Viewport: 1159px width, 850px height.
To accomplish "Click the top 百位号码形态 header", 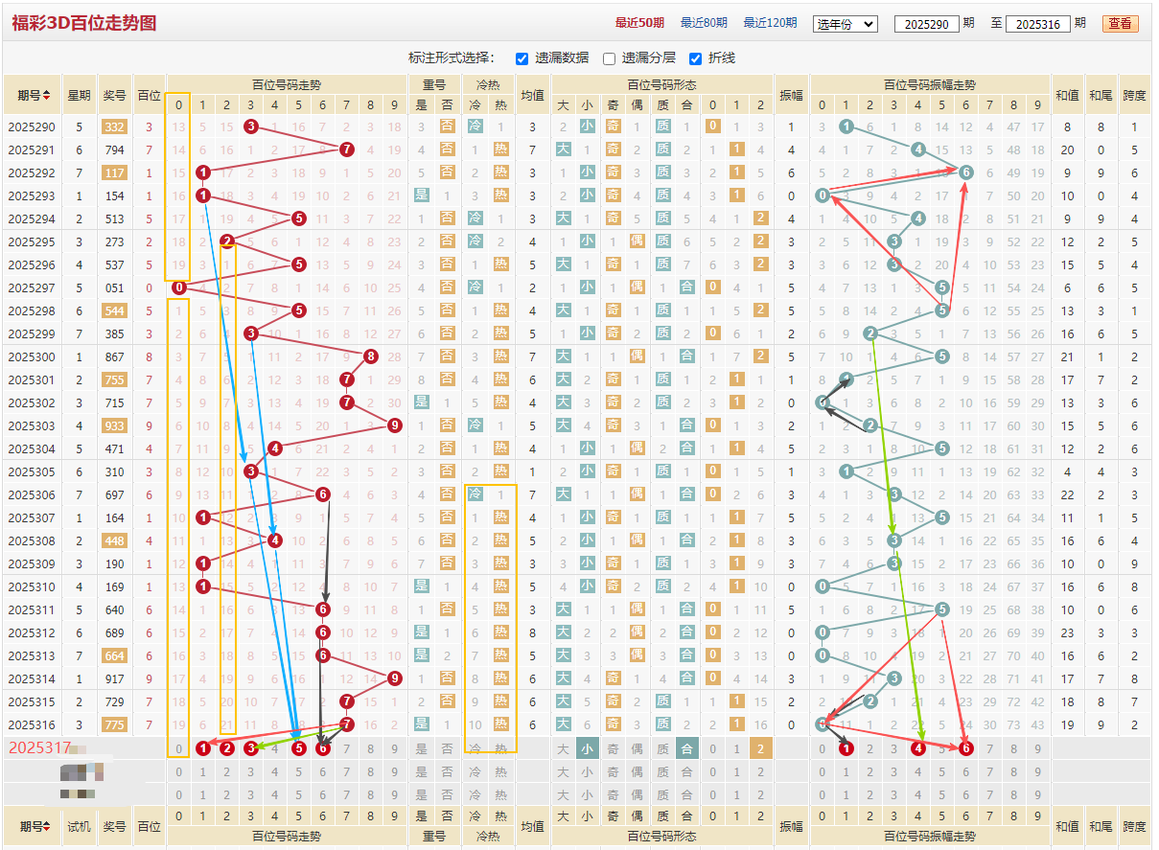I will 661,84.
